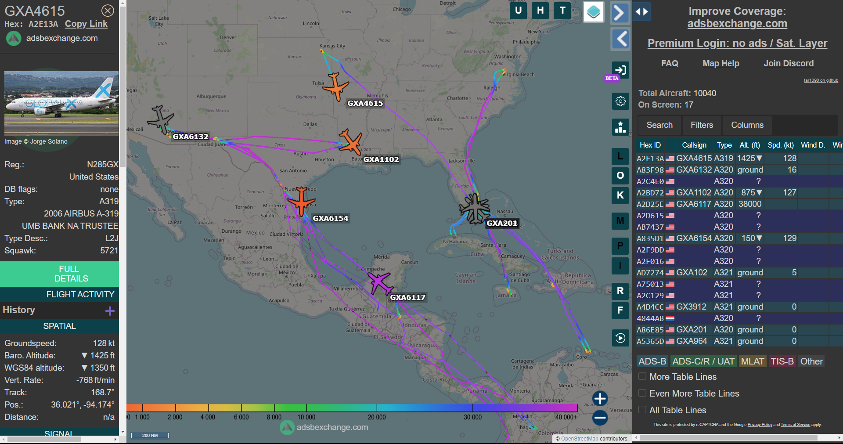Click the right chevron sidebar arrow
Viewport: 843px width, 444px height.
click(620, 13)
